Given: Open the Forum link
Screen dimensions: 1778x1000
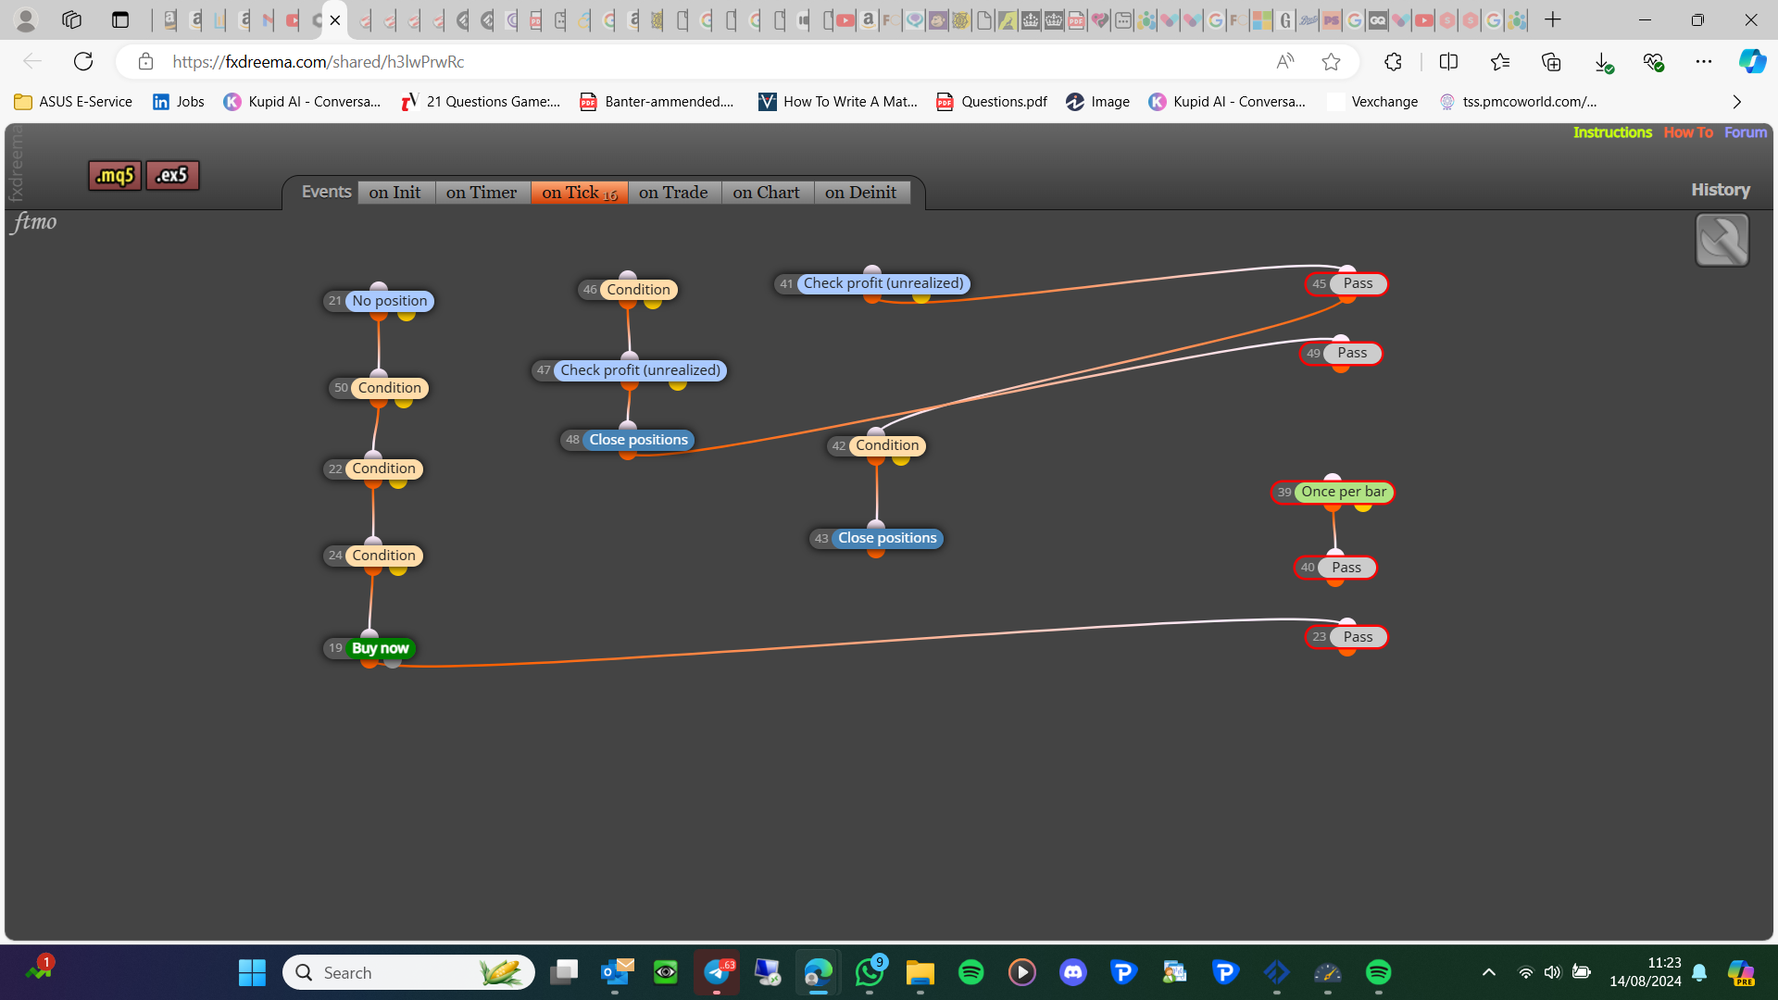Looking at the screenshot, I should [x=1746, y=132].
